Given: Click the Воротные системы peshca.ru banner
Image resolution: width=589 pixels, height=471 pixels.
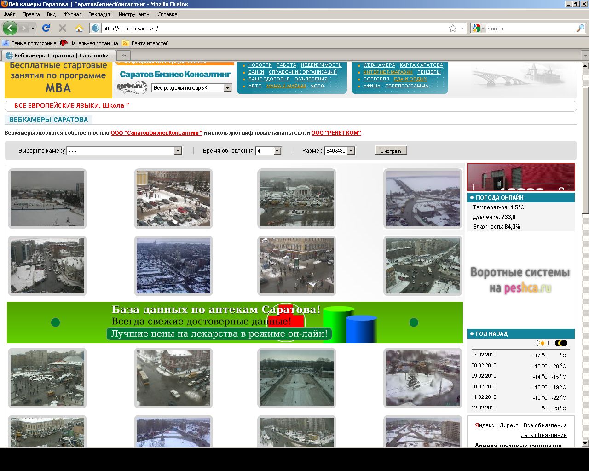Looking at the screenshot, I should (520, 280).
